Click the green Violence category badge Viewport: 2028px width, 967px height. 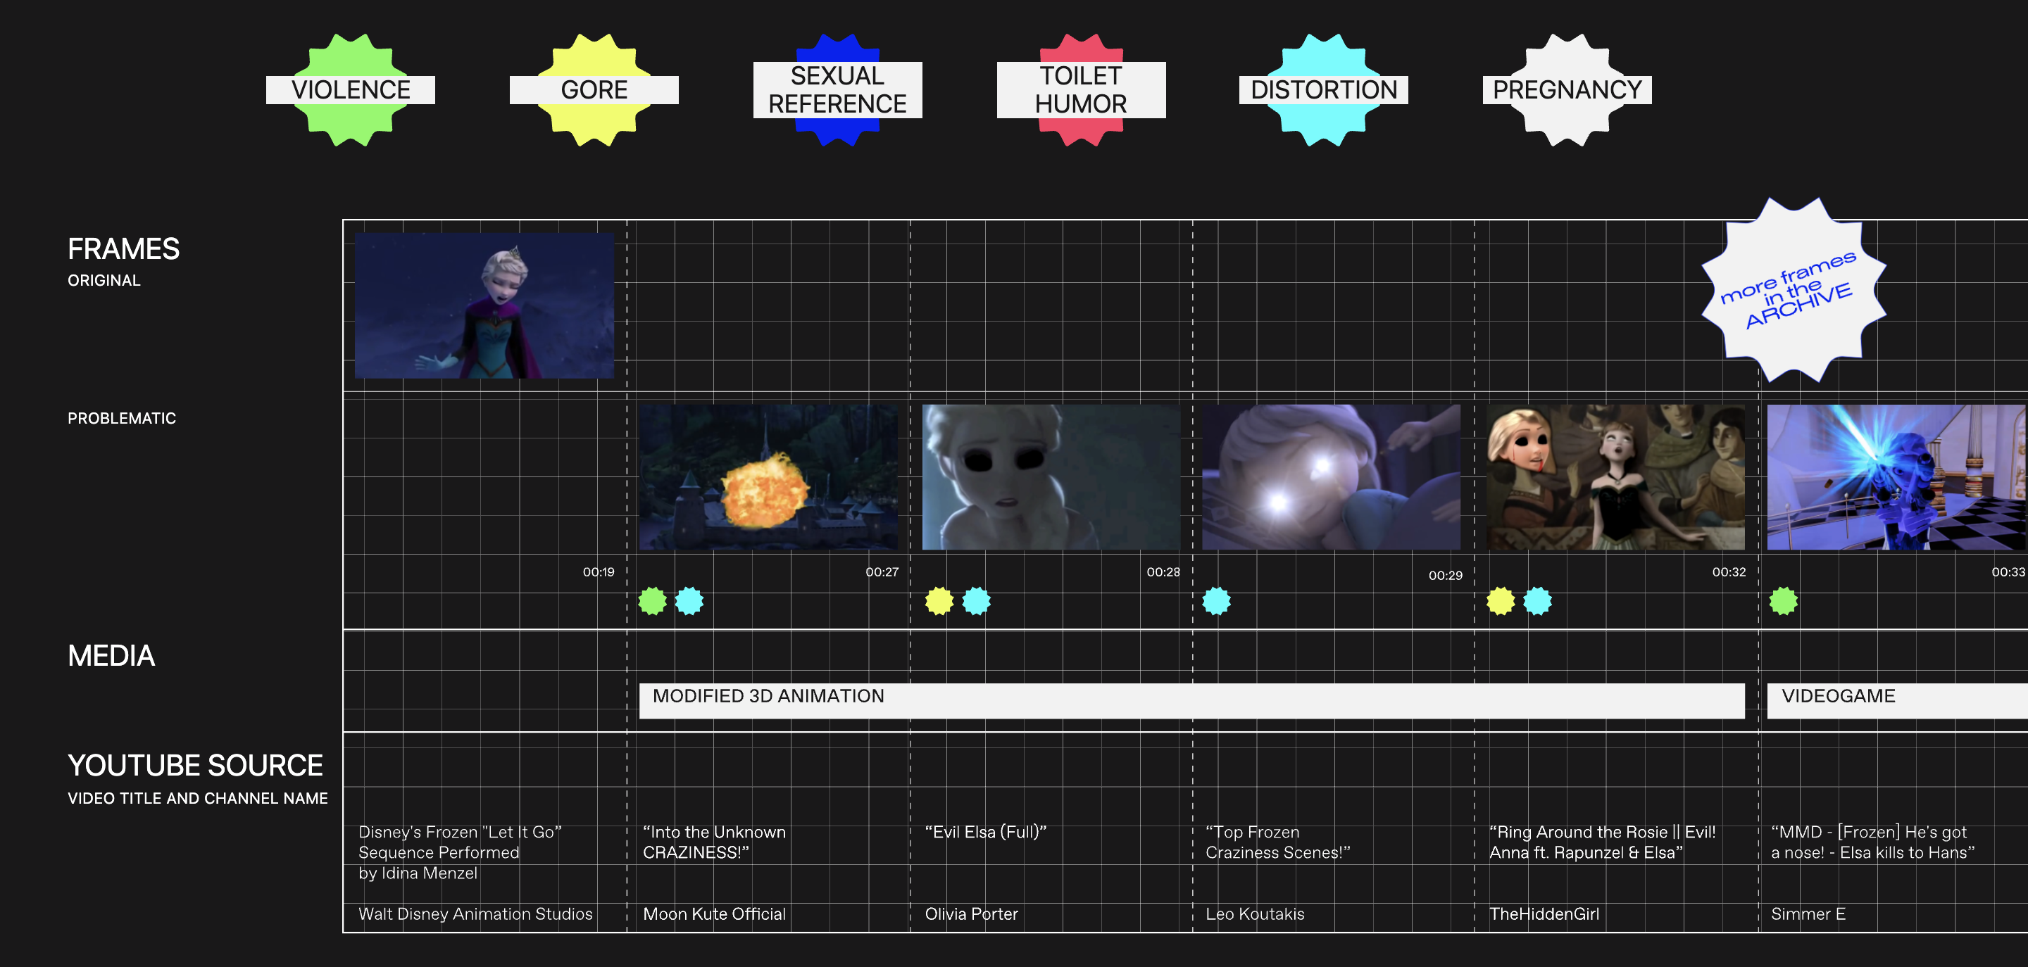[x=351, y=89]
